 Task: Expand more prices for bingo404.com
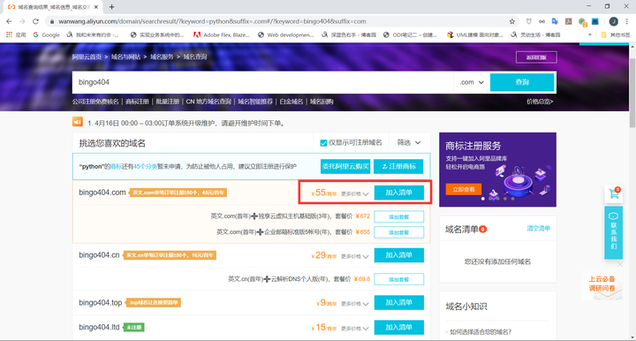[x=355, y=193]
